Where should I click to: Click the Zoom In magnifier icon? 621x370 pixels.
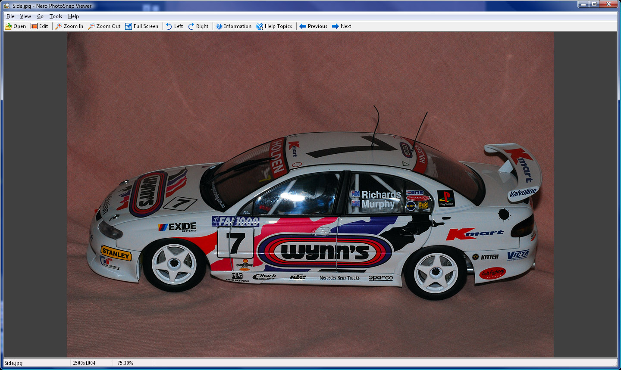[59, 26]
